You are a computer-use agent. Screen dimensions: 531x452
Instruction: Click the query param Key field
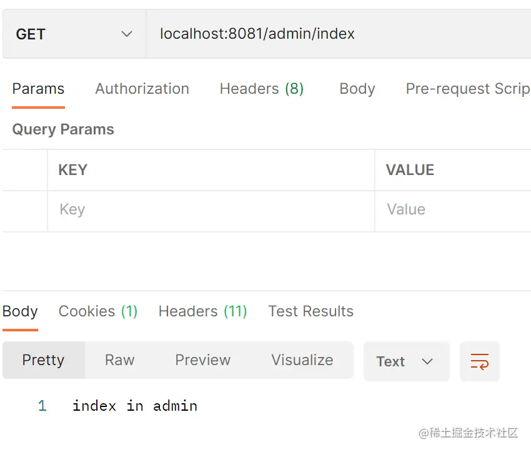tap(210, 209)
